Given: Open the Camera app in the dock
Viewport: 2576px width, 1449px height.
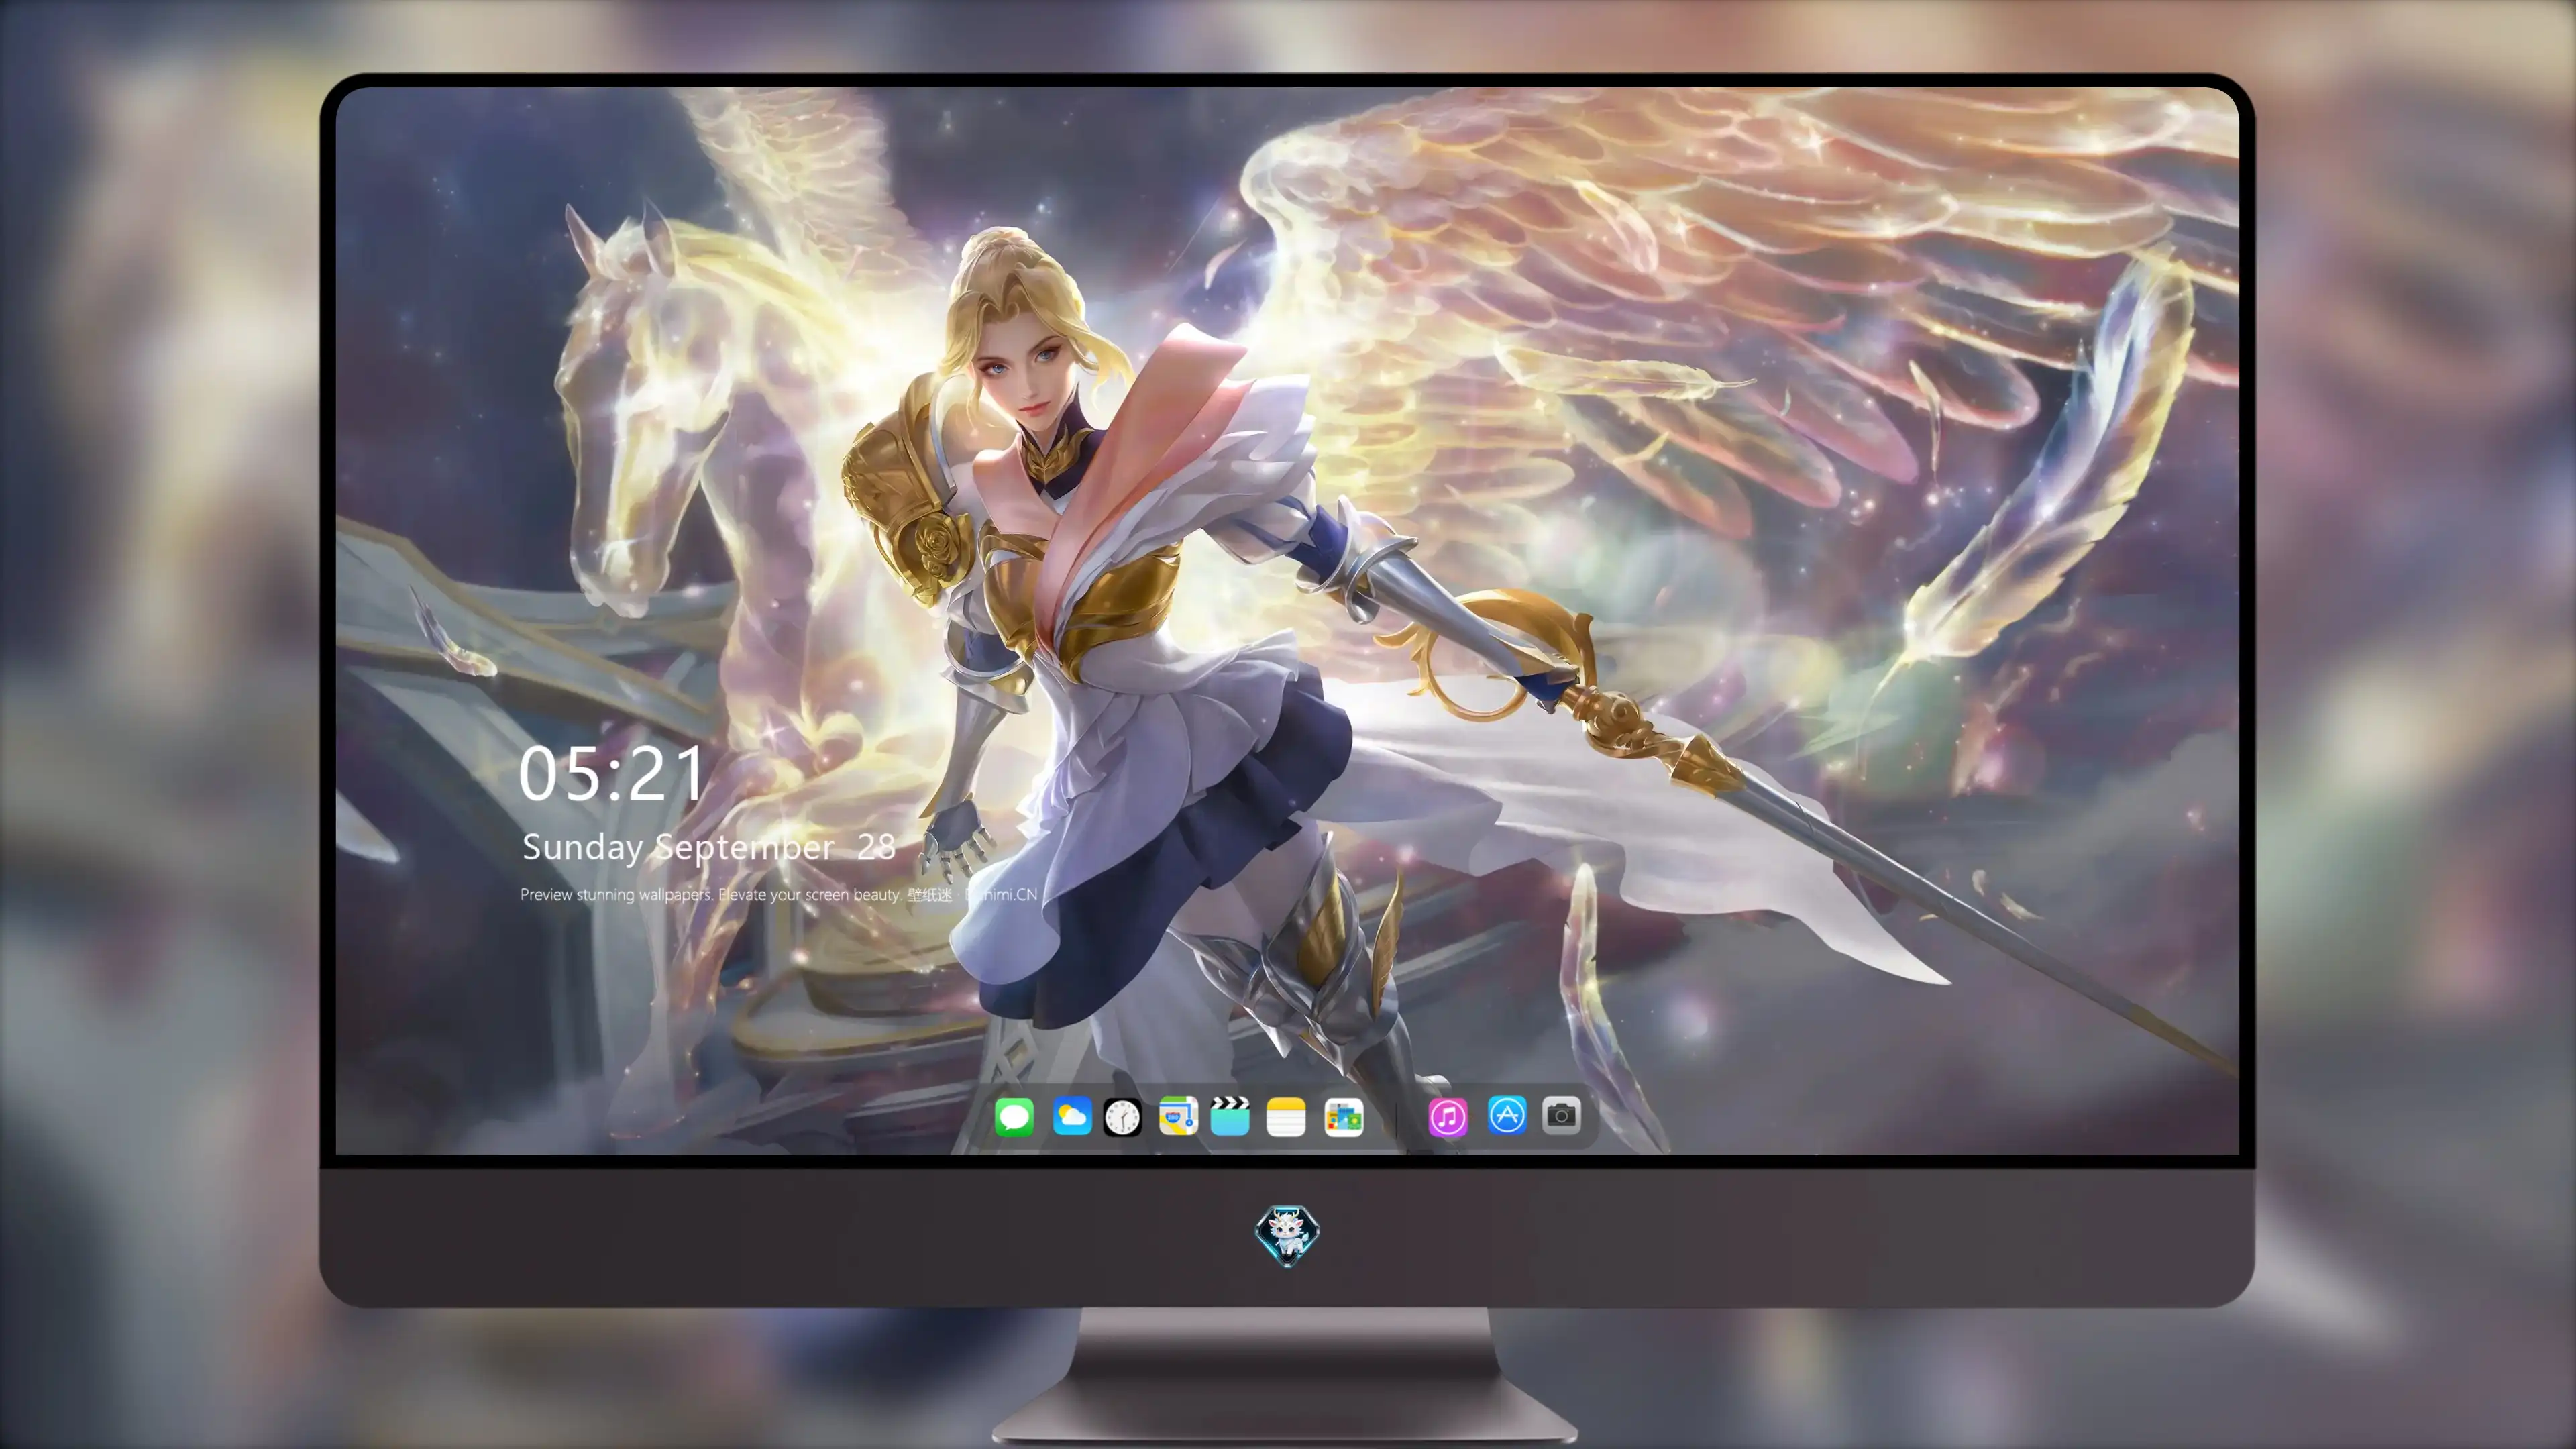Looking at the screenshot, I should click(x=1561, y=1115).
